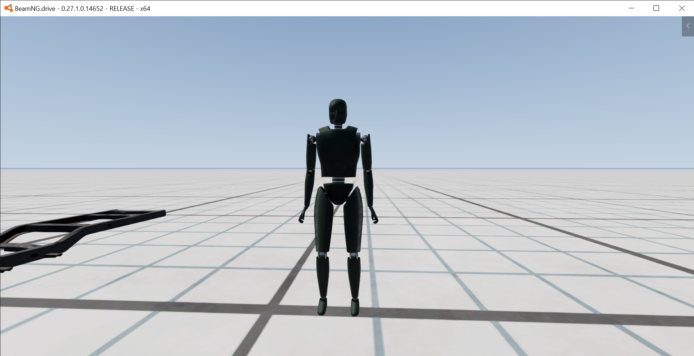Select the crash test dummy figure

338,207
